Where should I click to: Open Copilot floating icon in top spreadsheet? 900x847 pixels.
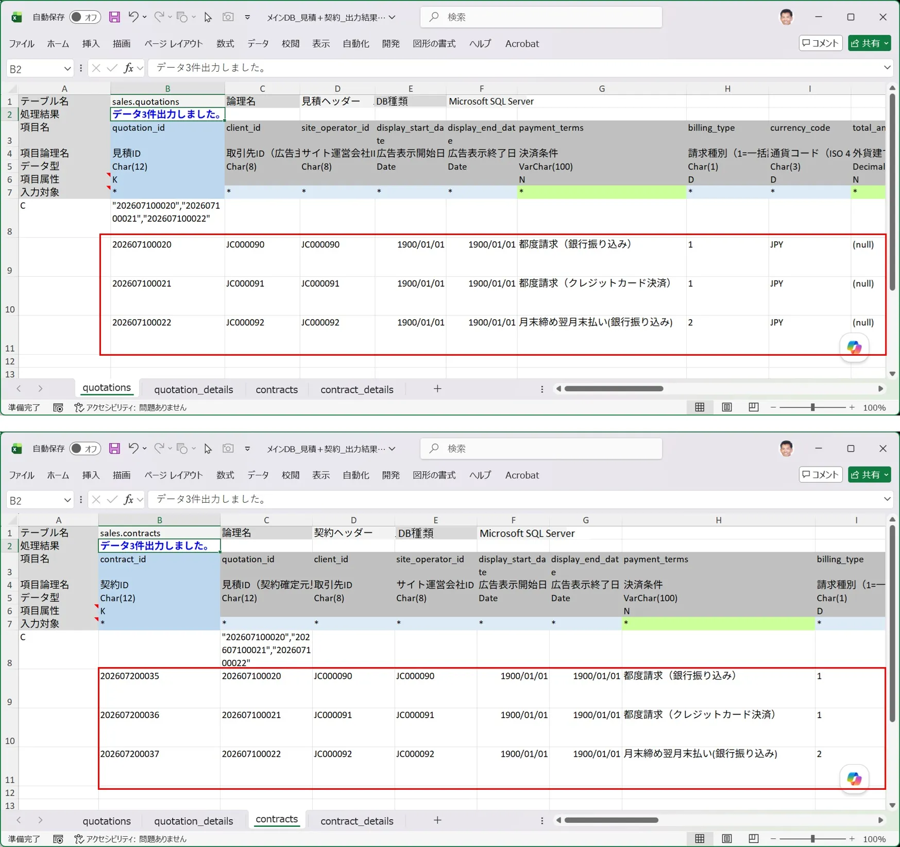coord(854,347)
